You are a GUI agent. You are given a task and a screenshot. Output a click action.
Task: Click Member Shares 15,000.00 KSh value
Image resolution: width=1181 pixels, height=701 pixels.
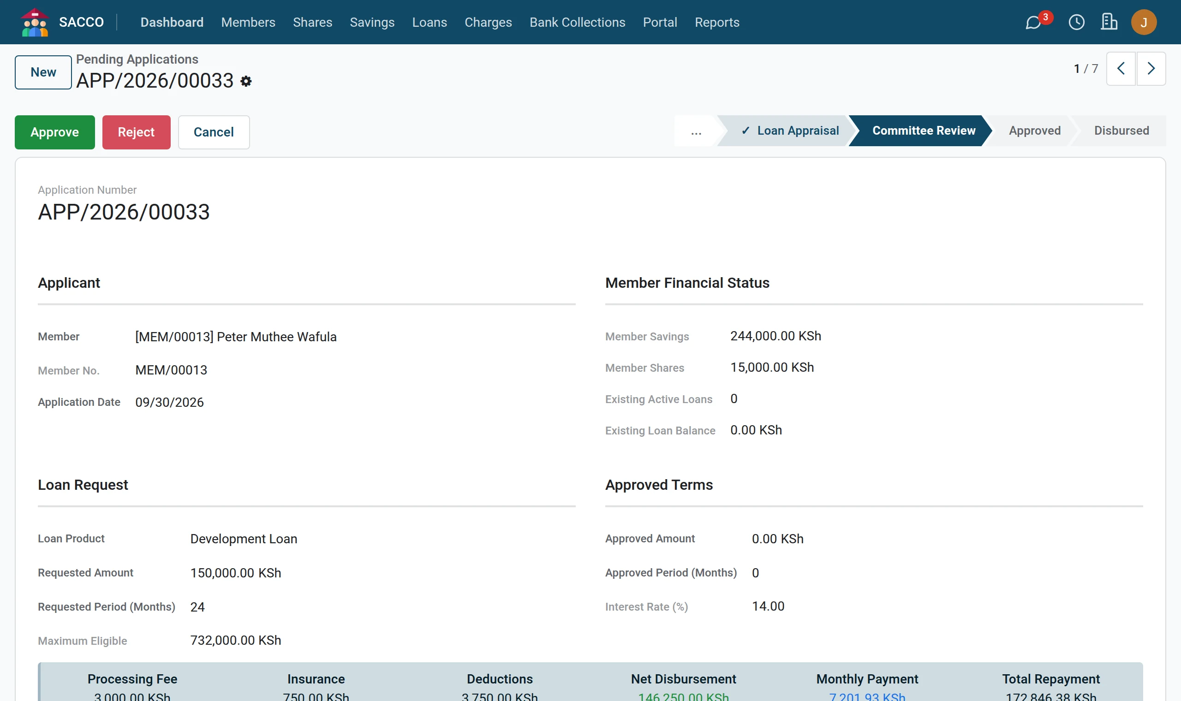772,368
